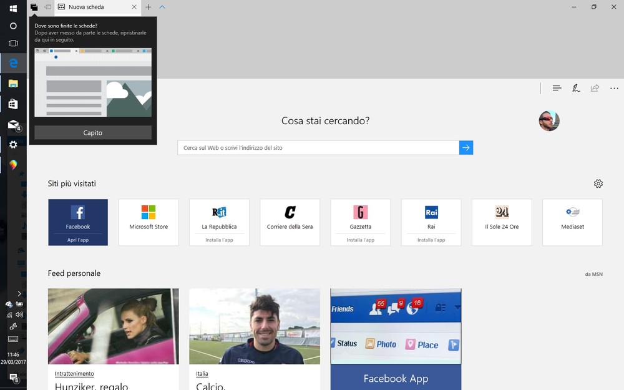Open the Hub favorites and reading list
The height and width of the screenshot is (390, 624).
pos(557,88)
